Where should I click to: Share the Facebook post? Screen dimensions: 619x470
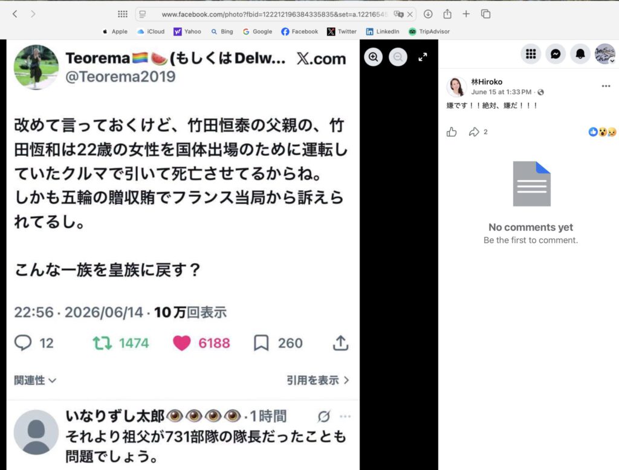point(474,132)
